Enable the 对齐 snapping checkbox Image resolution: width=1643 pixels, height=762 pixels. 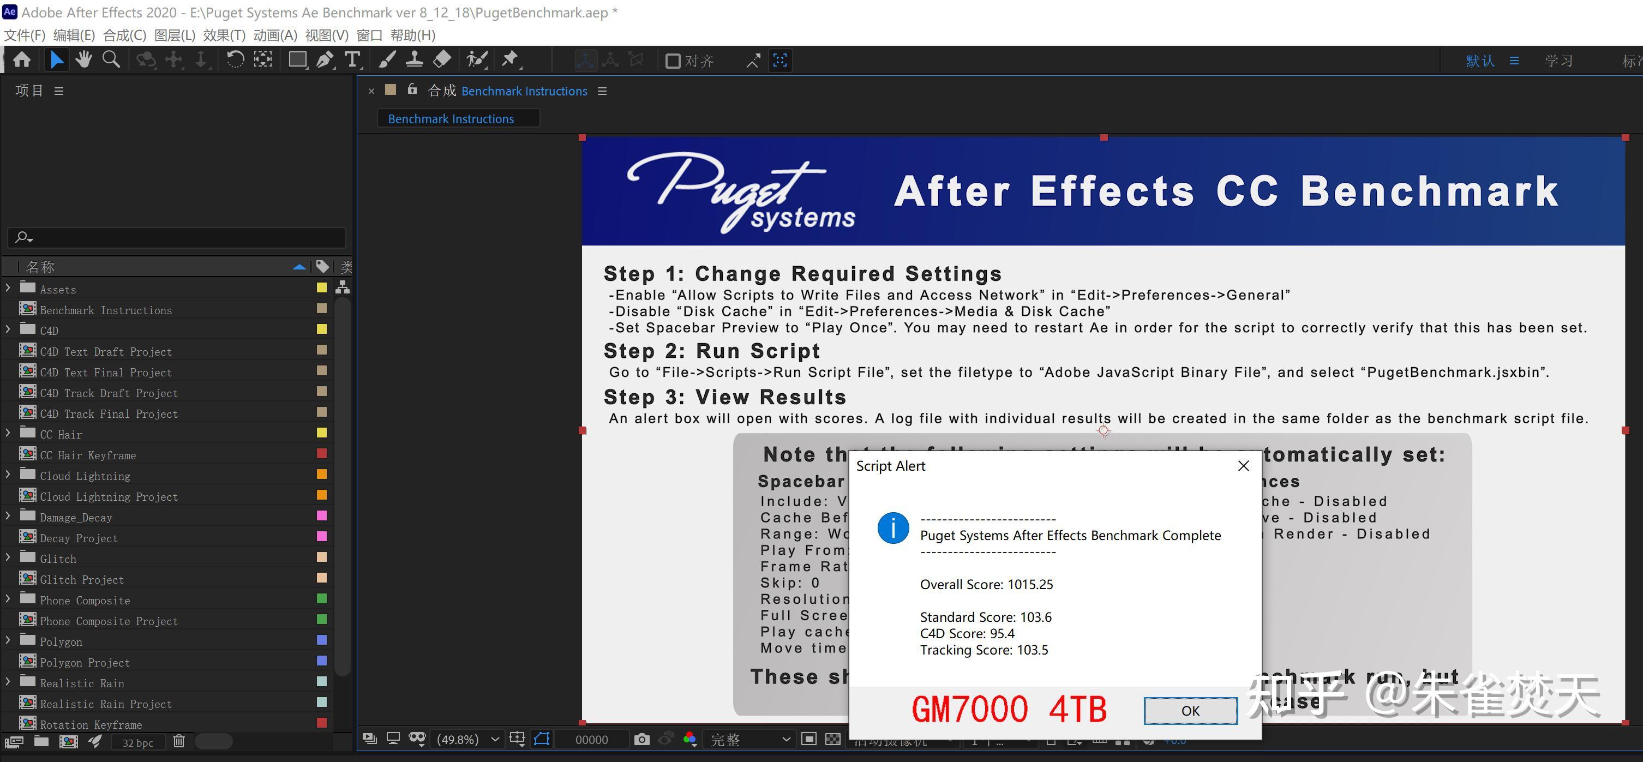pos(672,61)
